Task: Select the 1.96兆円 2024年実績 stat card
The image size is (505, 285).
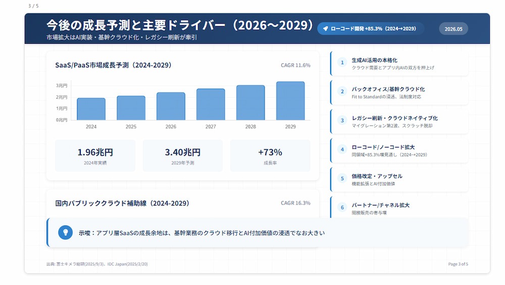Action: tap(95, 156)
